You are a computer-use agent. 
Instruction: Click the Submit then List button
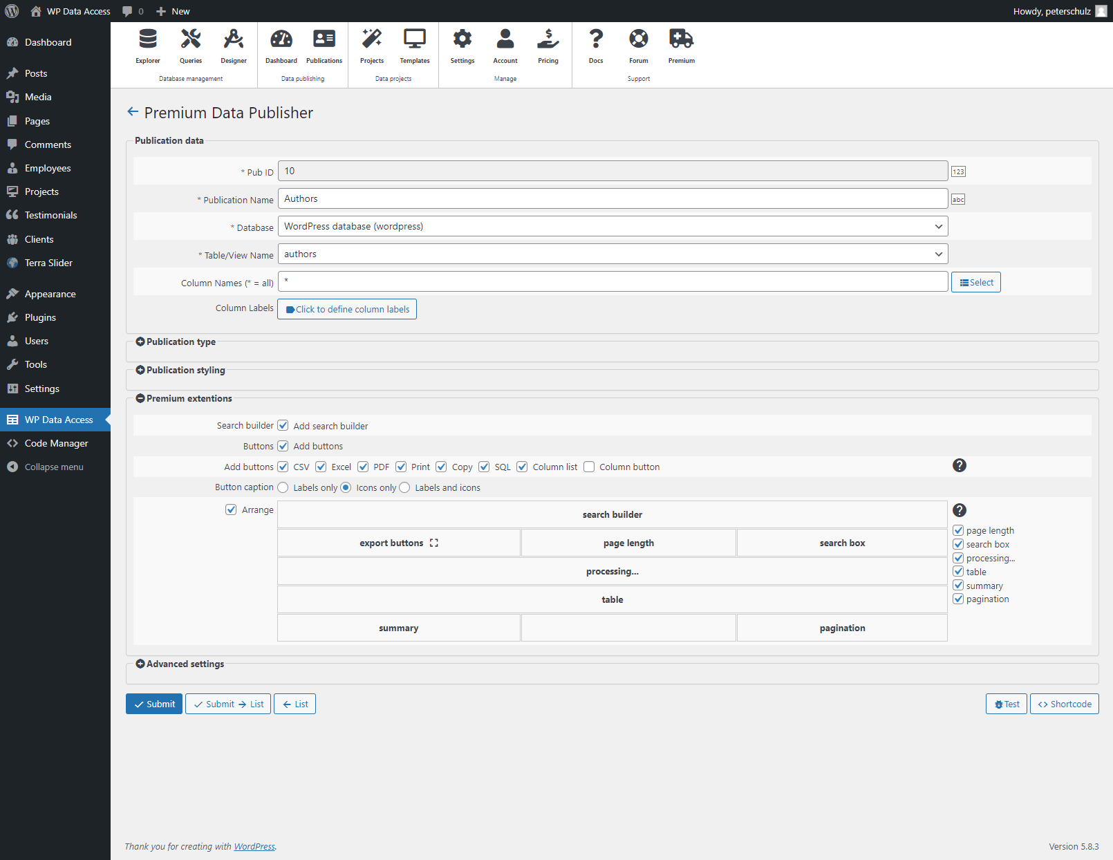coord(228,704)
